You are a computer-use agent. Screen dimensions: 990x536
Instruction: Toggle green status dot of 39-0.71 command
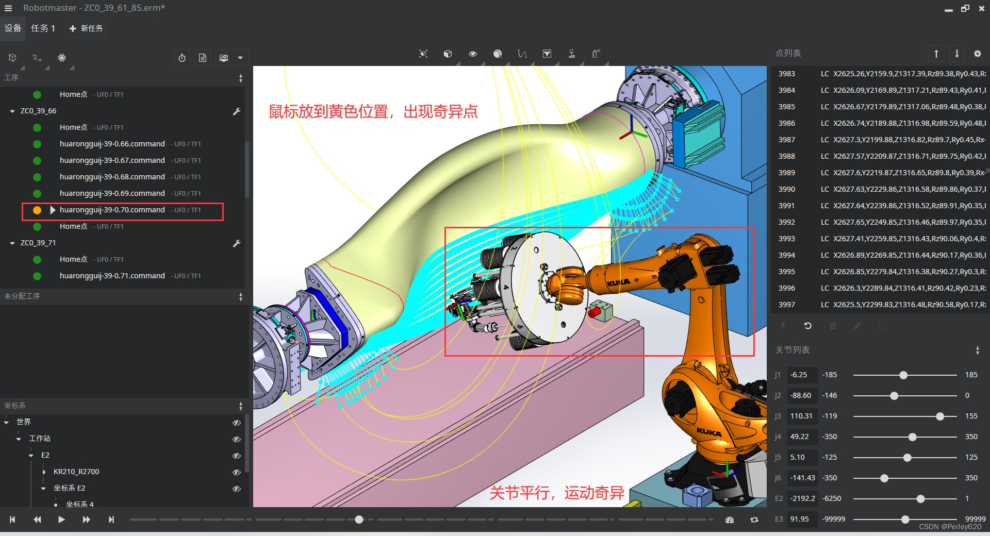37,276
